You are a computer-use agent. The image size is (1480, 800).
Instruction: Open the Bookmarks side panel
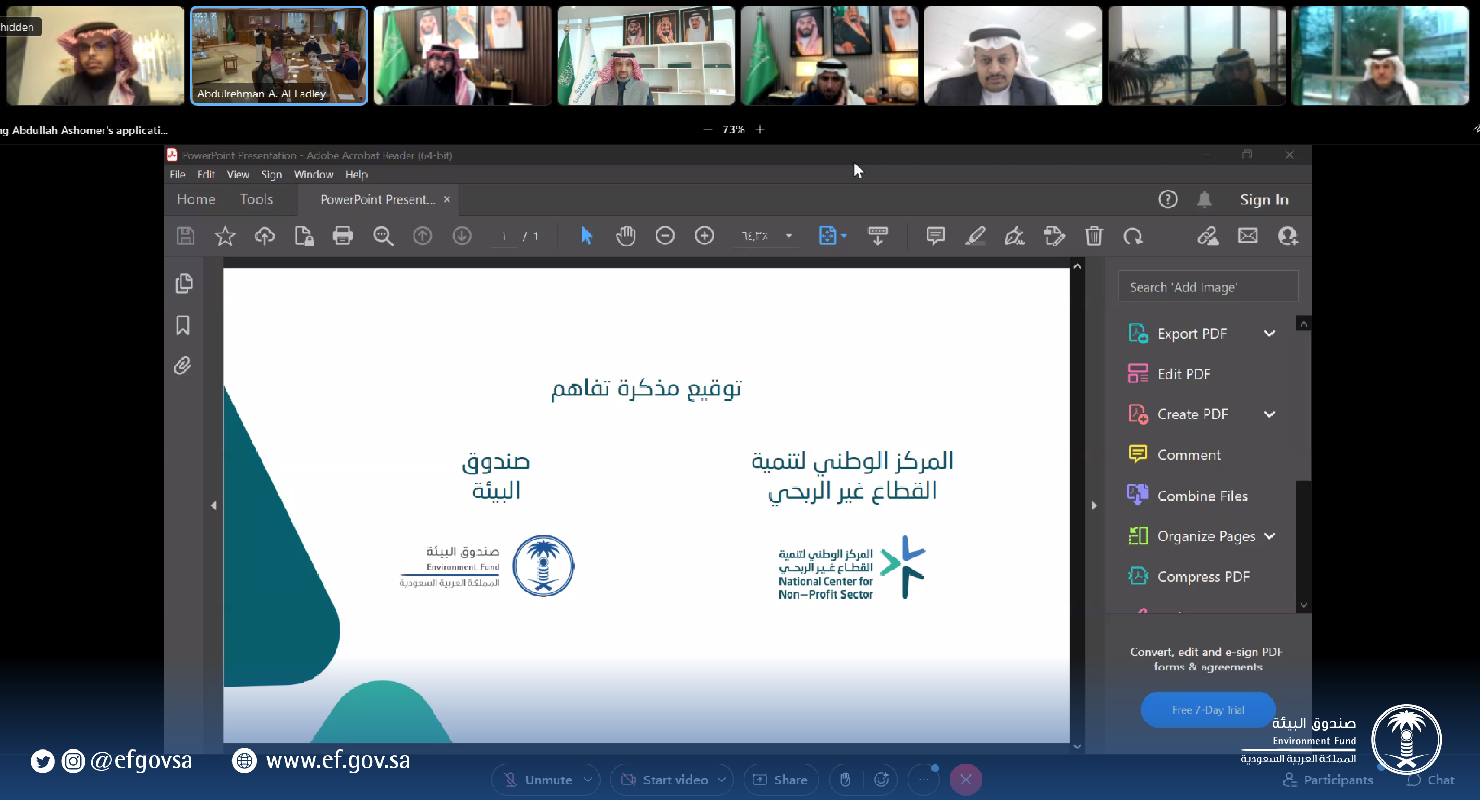coord(182,326)
